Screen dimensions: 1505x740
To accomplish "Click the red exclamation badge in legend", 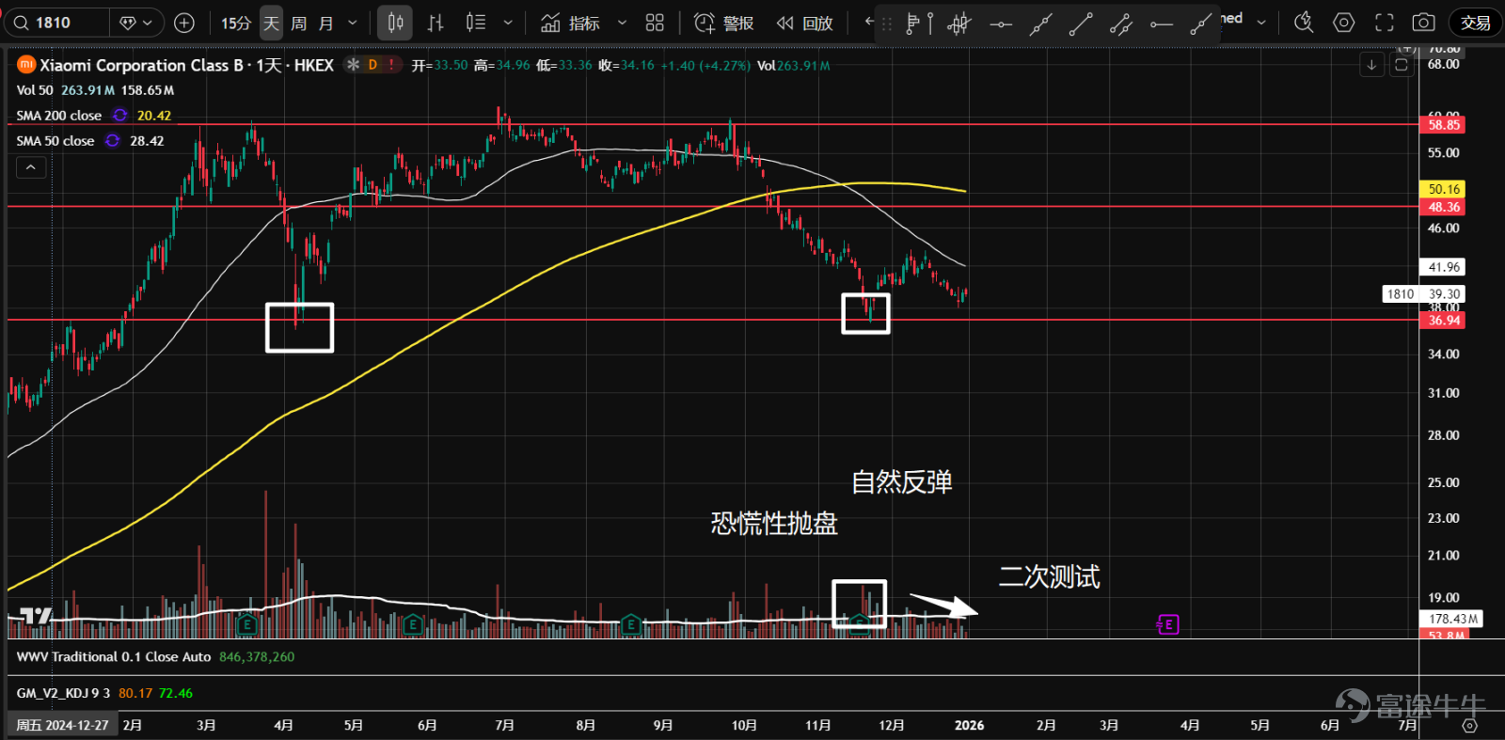I will point(391,65).
